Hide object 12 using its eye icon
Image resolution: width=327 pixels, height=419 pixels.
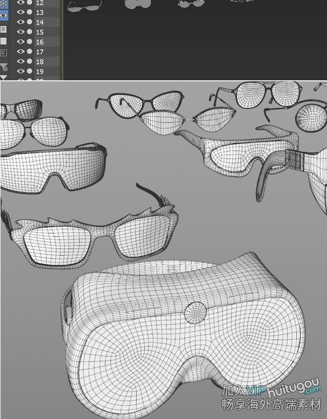[20, 3]
